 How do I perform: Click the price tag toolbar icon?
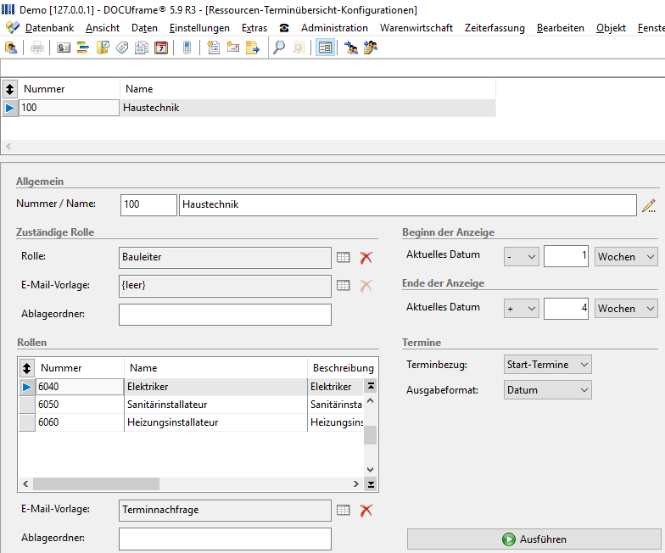pyautogui.click(x=122, y=47)
